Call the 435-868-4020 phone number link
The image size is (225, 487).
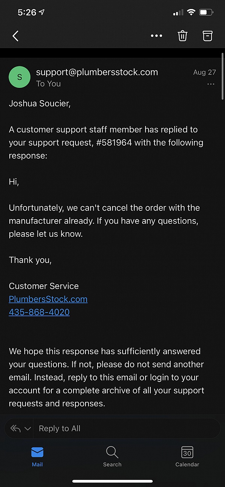pos(39,312)
